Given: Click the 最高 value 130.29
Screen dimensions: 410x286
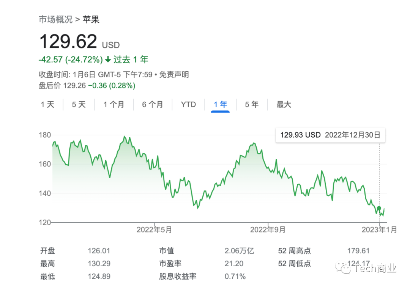Looking at the screenshot, I should click(x=99, y=264).
